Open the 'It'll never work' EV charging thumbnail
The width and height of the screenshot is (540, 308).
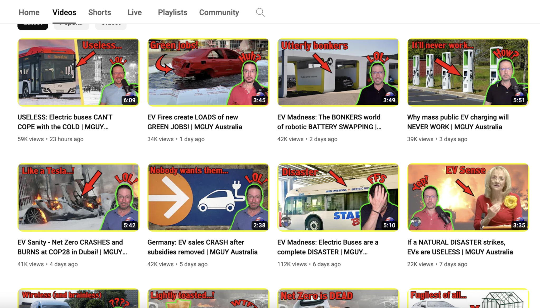[x=468, y=72]
